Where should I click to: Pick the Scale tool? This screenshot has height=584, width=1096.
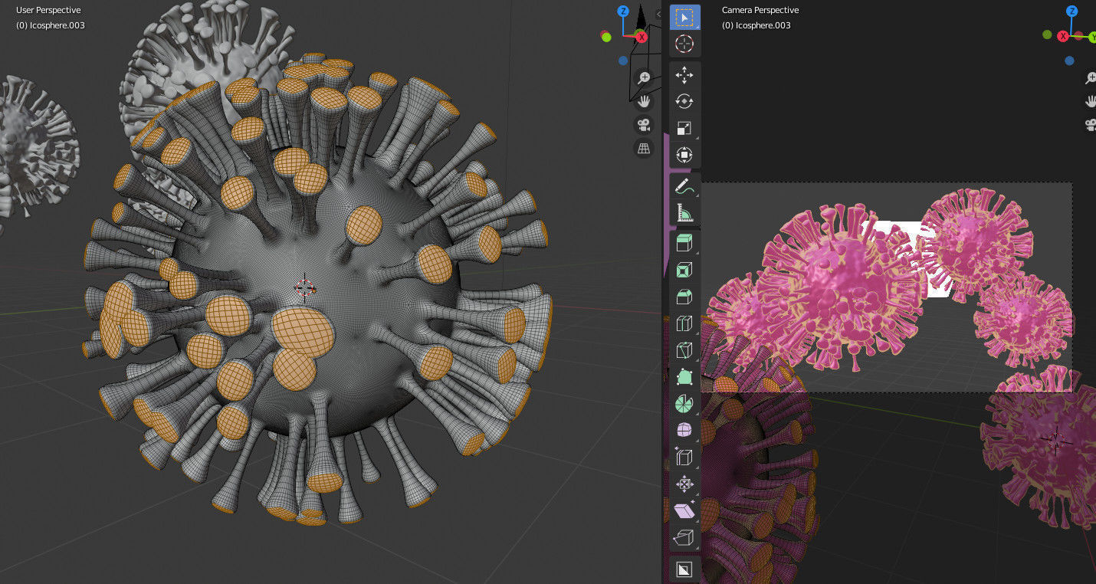pos(684,129)
